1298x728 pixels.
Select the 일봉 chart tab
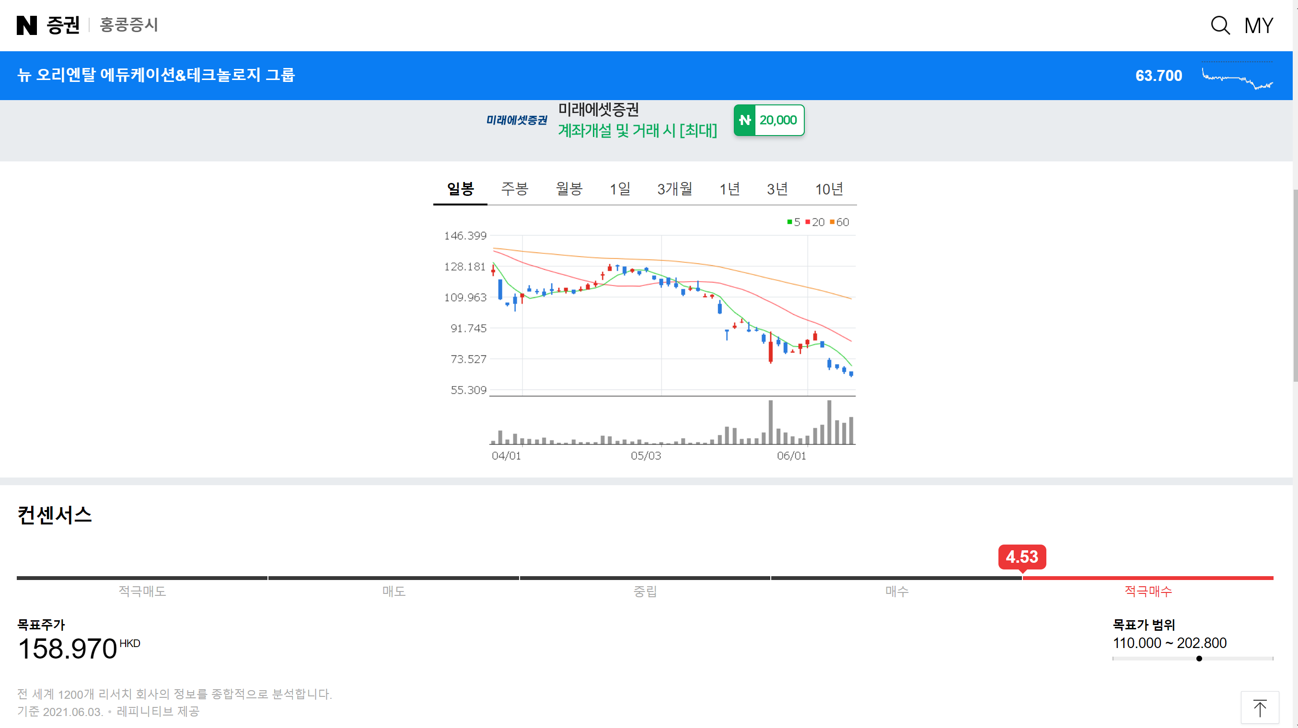(x=460, y=189)
